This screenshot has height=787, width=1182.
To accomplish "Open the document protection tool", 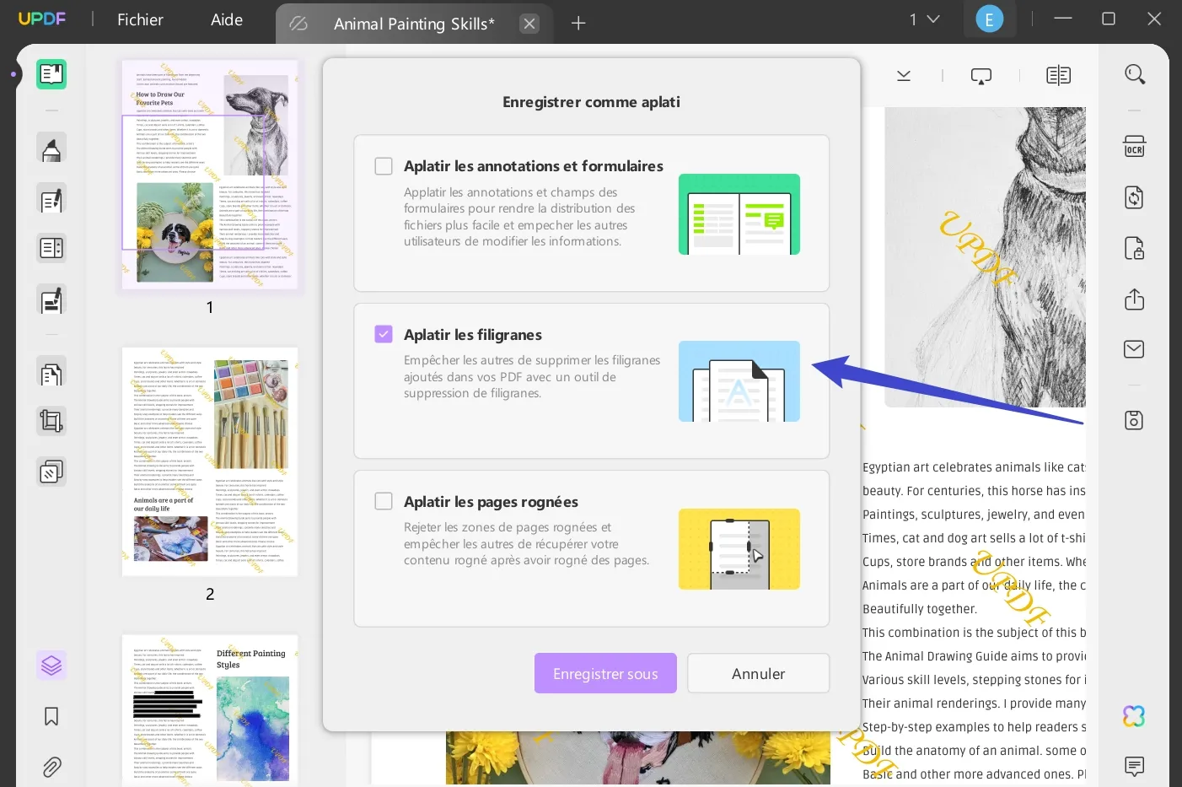I will click(x=1134, y=248).
